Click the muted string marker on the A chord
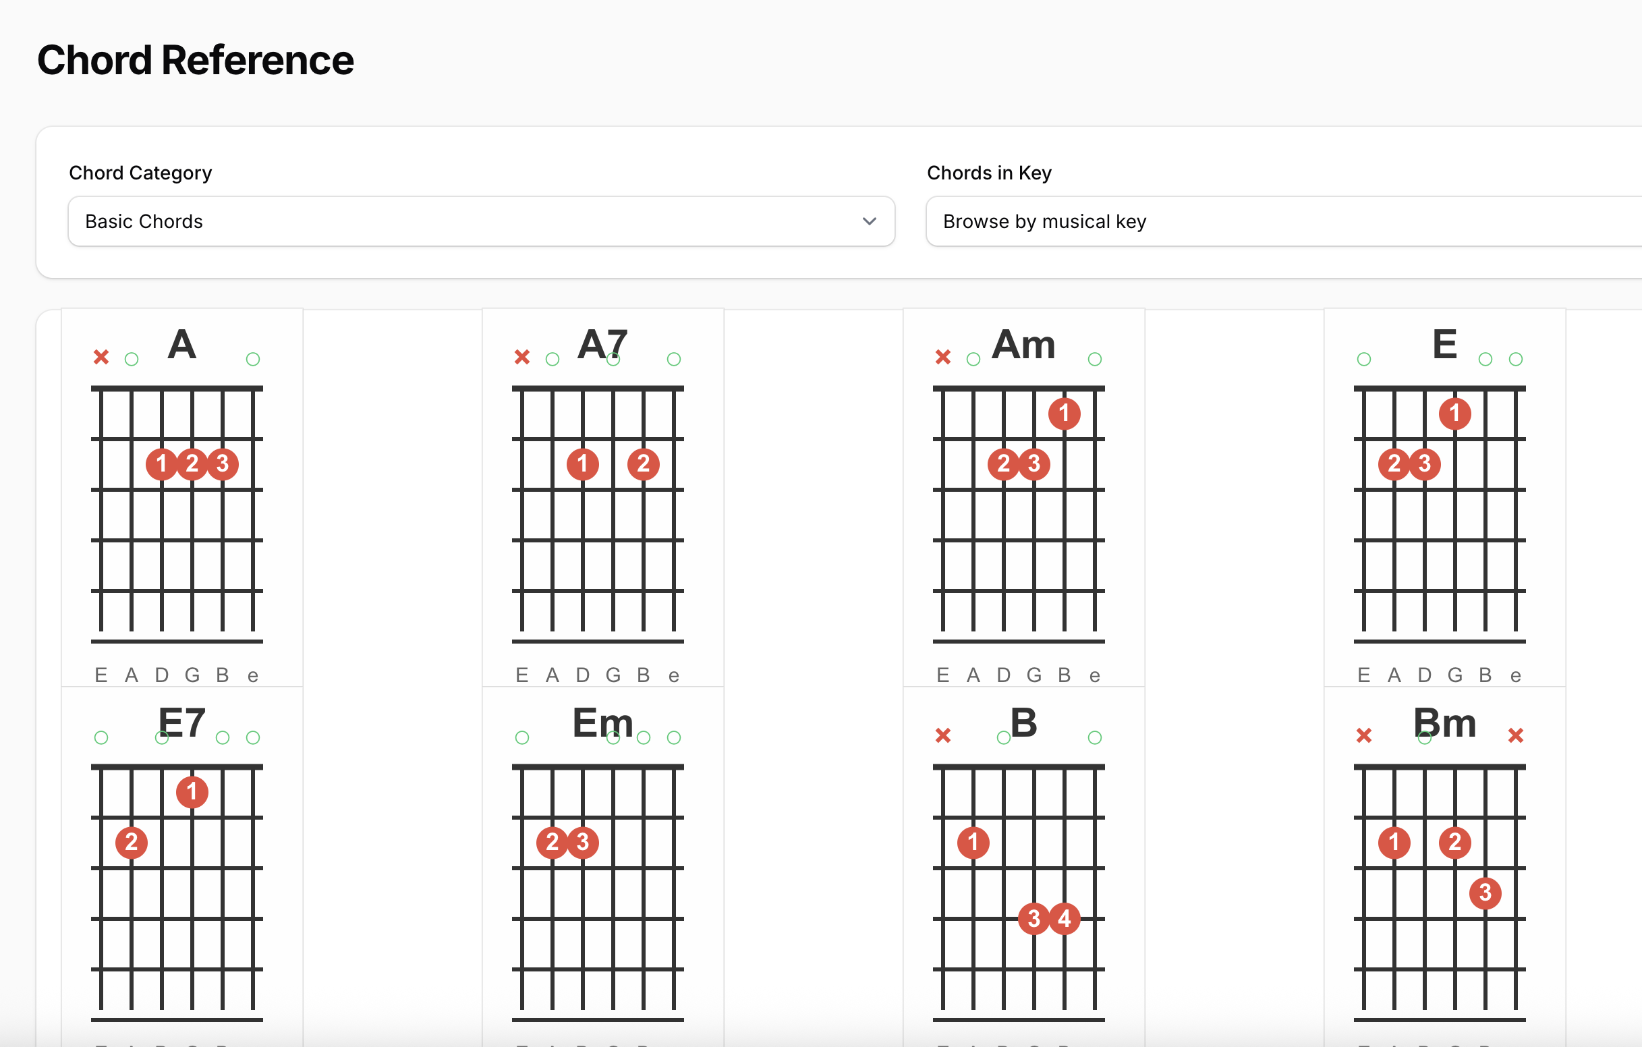 (101, 357)
